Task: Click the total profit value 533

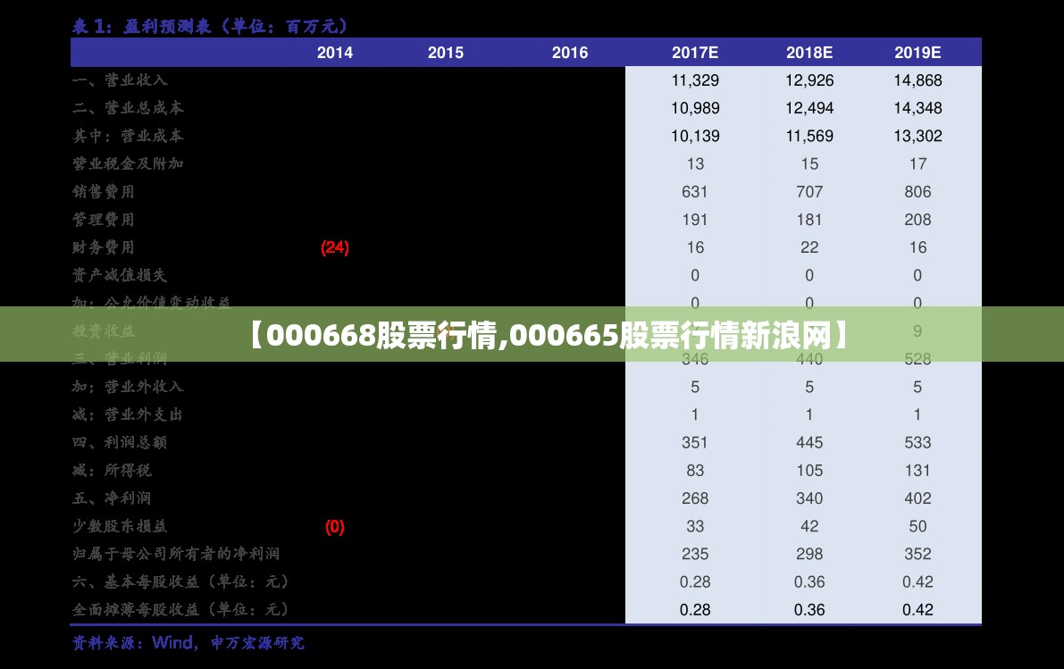Action: point(917,442)
